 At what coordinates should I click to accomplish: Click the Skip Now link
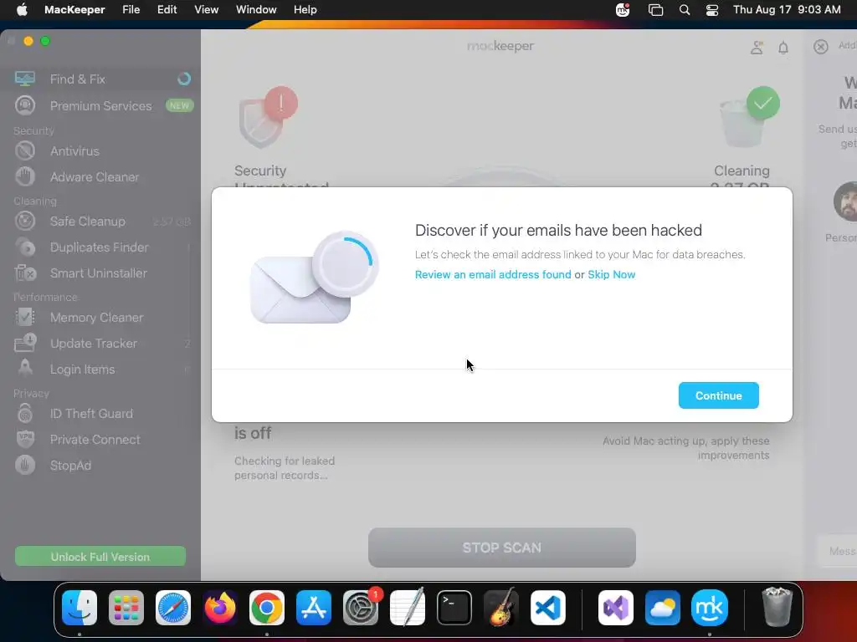(x=611, y=274)
